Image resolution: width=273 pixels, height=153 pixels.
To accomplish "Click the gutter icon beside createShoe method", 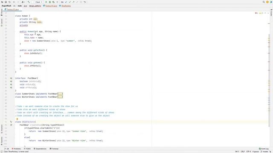I will [x=11, y=125].
